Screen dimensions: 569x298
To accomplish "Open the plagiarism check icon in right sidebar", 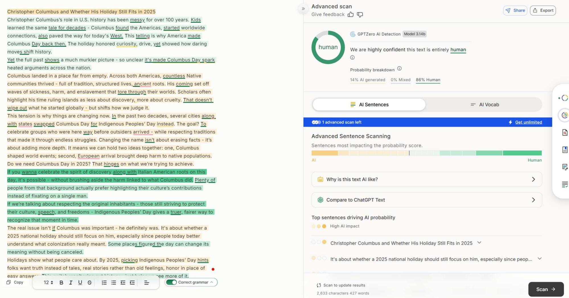I will (x=565, y=133).
